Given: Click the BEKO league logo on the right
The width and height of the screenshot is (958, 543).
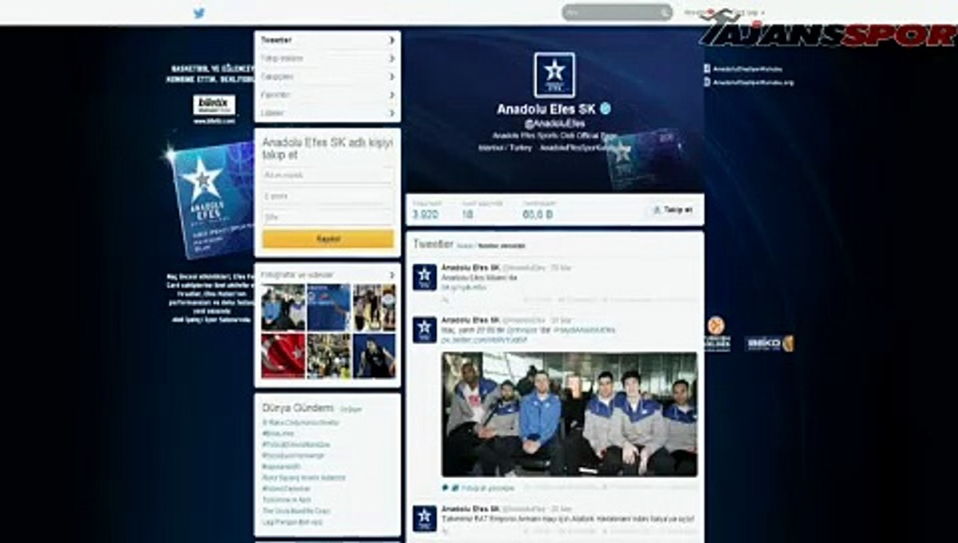Looking at the screenshot, I should [x=769, y=343].
